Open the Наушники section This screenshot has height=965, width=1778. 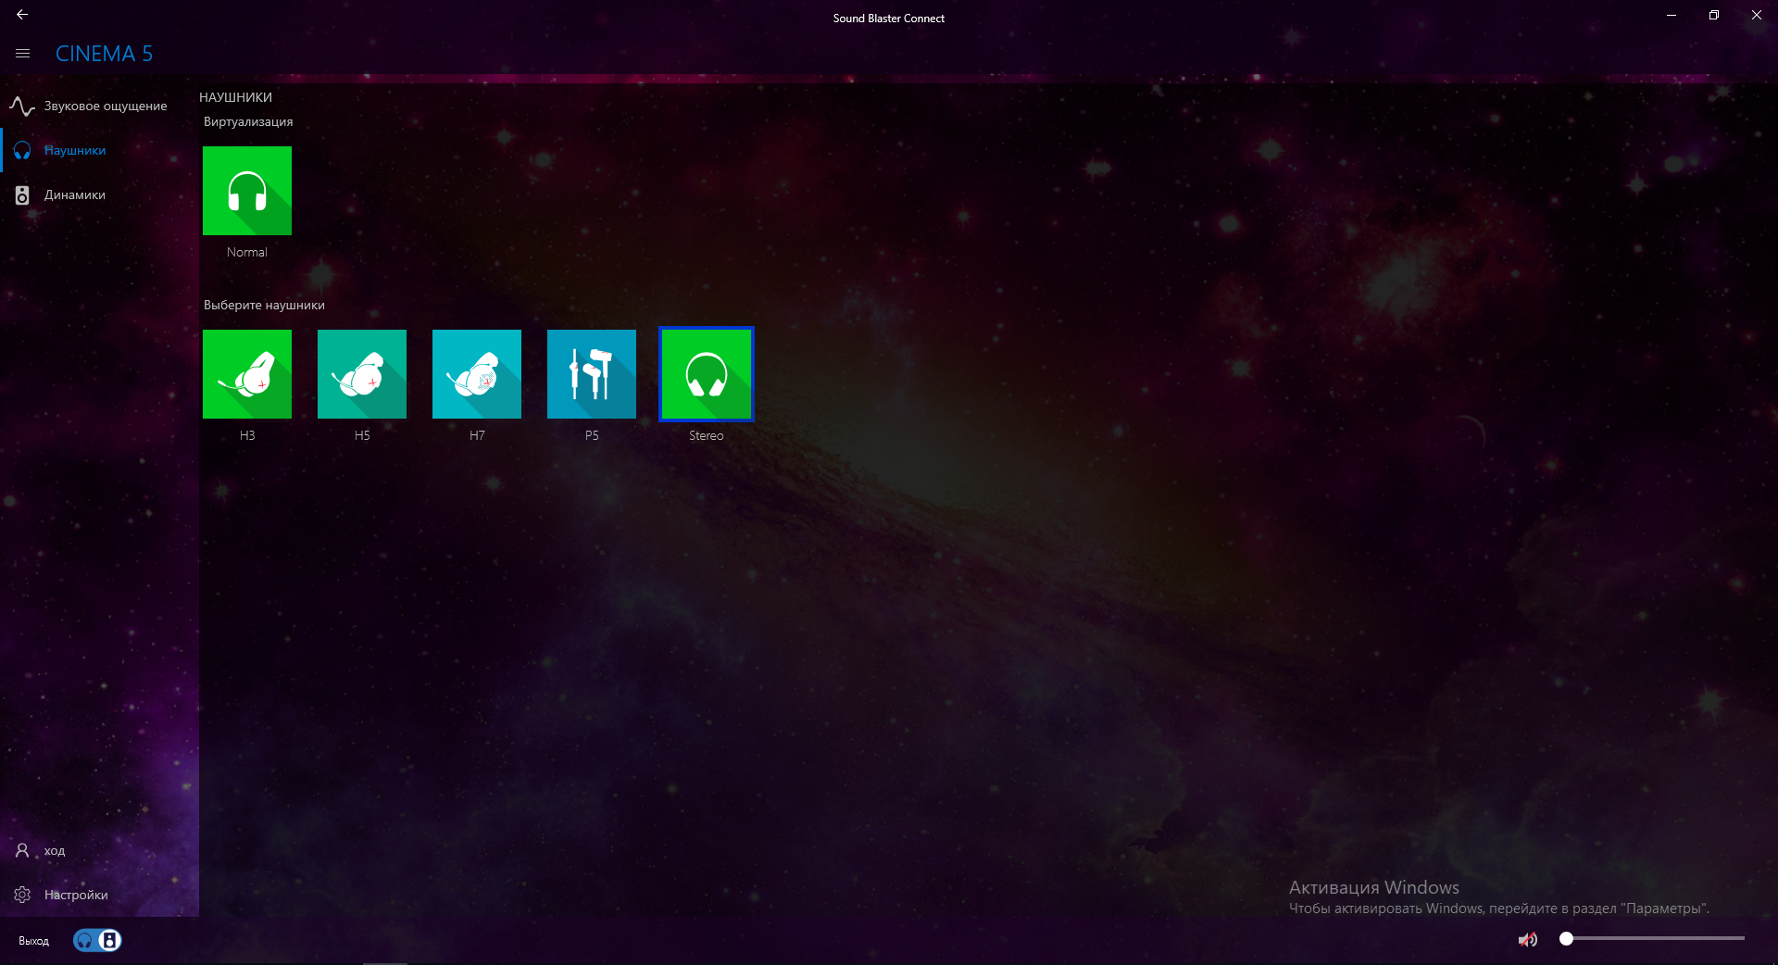tap(99, 150)
